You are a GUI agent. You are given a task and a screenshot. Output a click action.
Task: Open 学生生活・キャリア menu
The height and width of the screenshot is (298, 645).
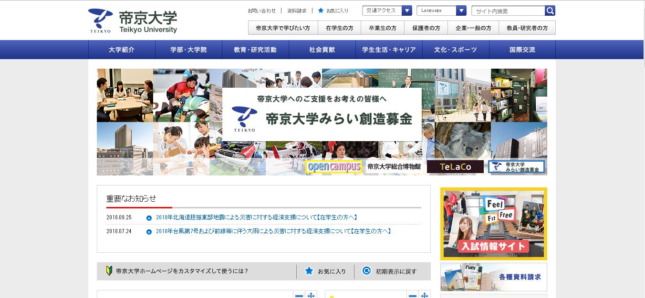coord(389,50)
